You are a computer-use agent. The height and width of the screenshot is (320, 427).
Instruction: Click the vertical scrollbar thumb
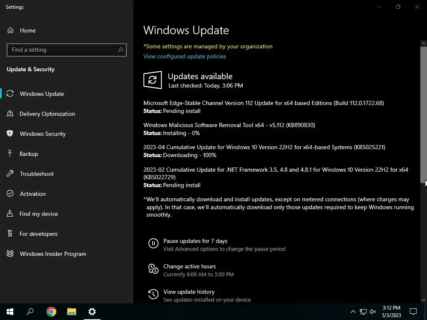pyautogui.click(x=424, y=115)
